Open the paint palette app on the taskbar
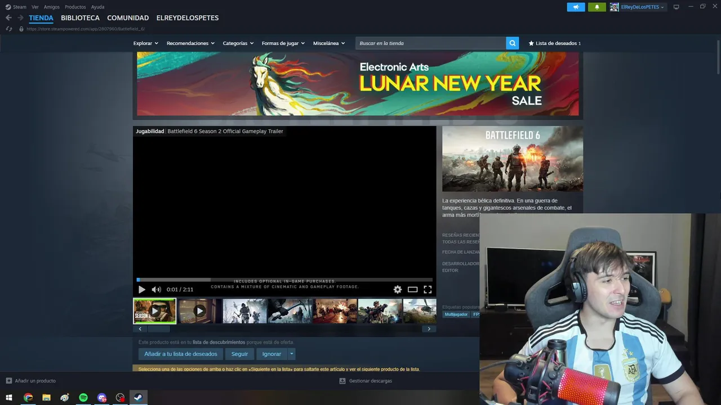The width and height of the screenshot is (721, 405). click(65, 398)
